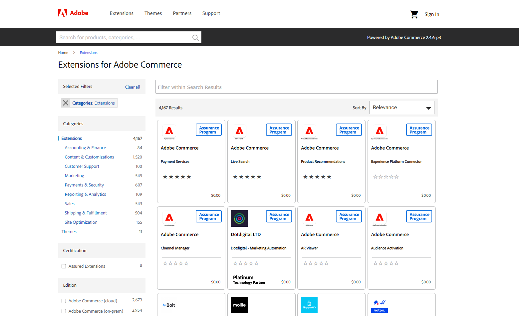
Task: Check the Adobe Commerce (cloud) edition
Action: click(64, 301)
